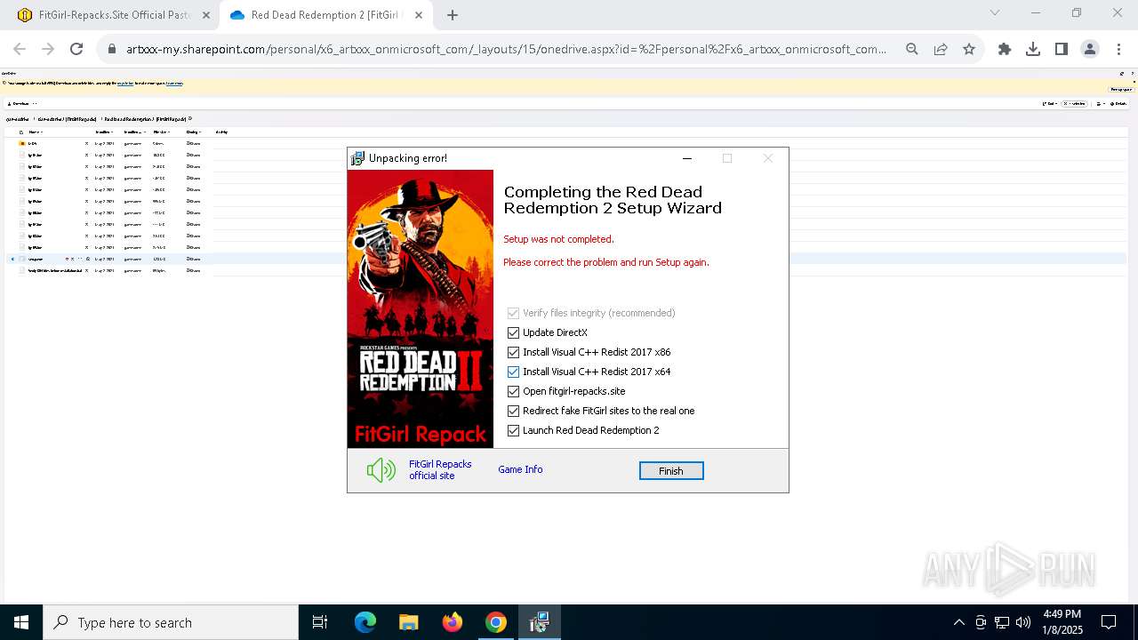Go forward in Chrome browser
Screen dimensions: 1138x640
click(x=48, y=49)
